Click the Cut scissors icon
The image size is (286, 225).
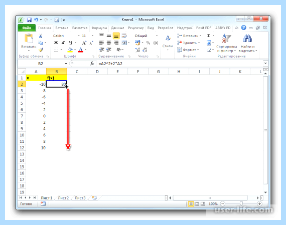click(41, 36)
